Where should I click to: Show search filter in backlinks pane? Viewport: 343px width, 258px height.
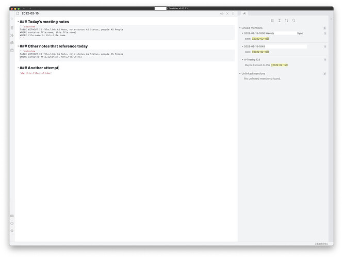pyautogui.click(x=294, y=20)
